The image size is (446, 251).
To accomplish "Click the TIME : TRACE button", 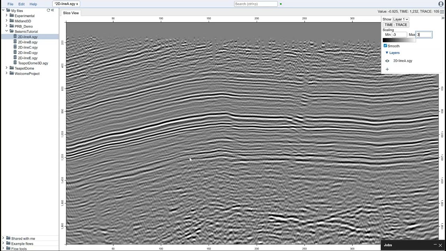I will 396,25.
